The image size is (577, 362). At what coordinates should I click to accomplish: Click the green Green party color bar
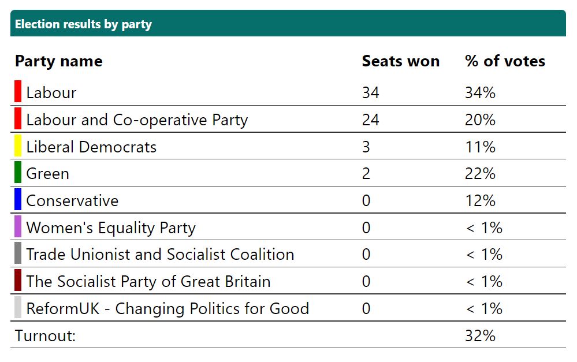coord(18,173)
